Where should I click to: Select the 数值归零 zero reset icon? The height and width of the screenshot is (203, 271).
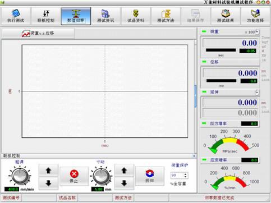tap(76, 16)
